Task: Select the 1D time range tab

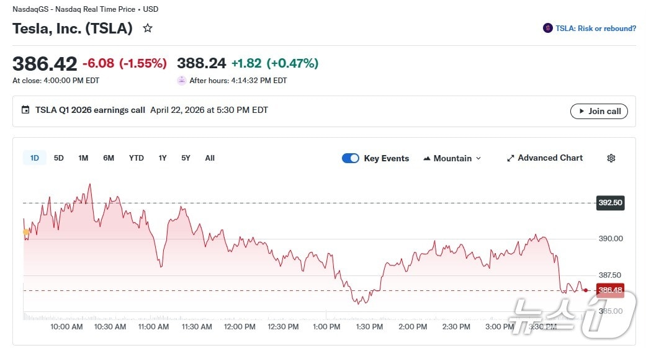Action: point(35,158)
